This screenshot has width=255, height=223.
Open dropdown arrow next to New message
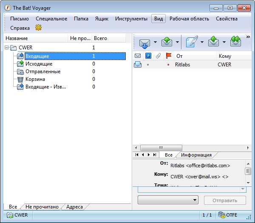click(x=202, y=42)
